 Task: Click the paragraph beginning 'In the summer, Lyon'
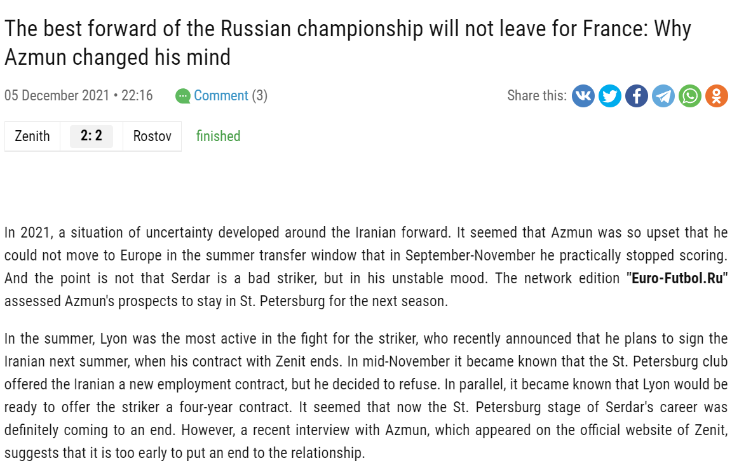click(x=366, y=395)
